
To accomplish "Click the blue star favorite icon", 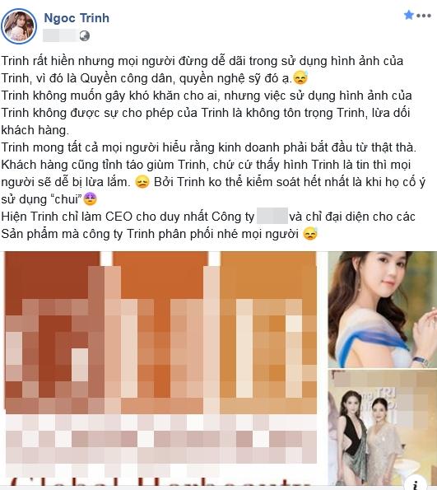I will [408, 15].
